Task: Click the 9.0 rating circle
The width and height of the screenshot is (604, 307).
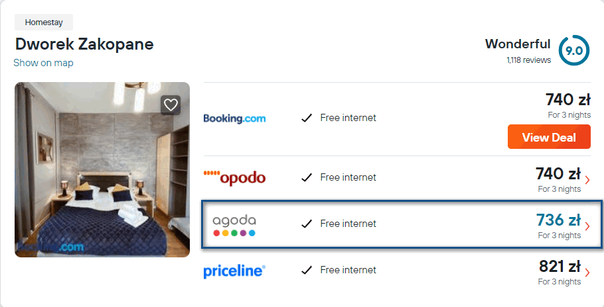Action: pos(573,50)
